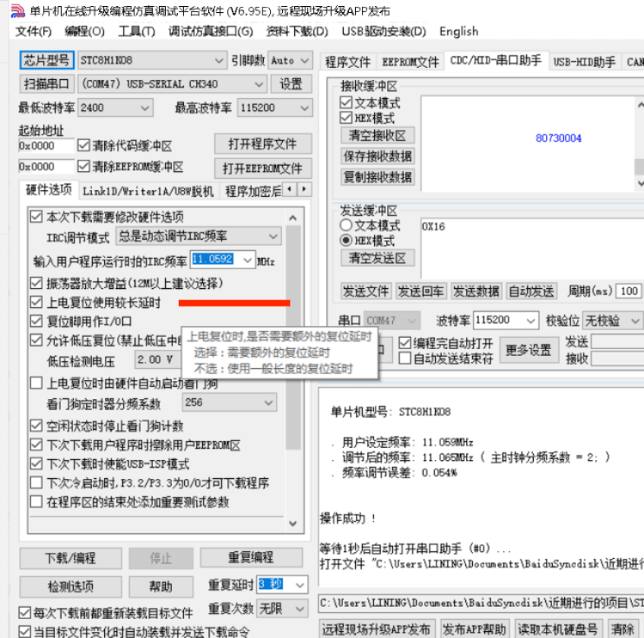The width and height of the screenshot is (644, 638).
Task: Open the 看门狗定时器分频系数 256 dropdown
Action: tap(230, 402)
